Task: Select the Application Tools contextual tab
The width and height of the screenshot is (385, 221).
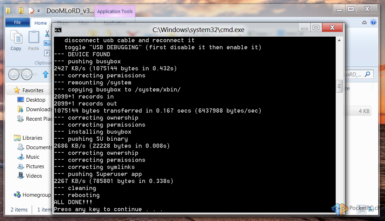Action: click(x=115, y=11)
